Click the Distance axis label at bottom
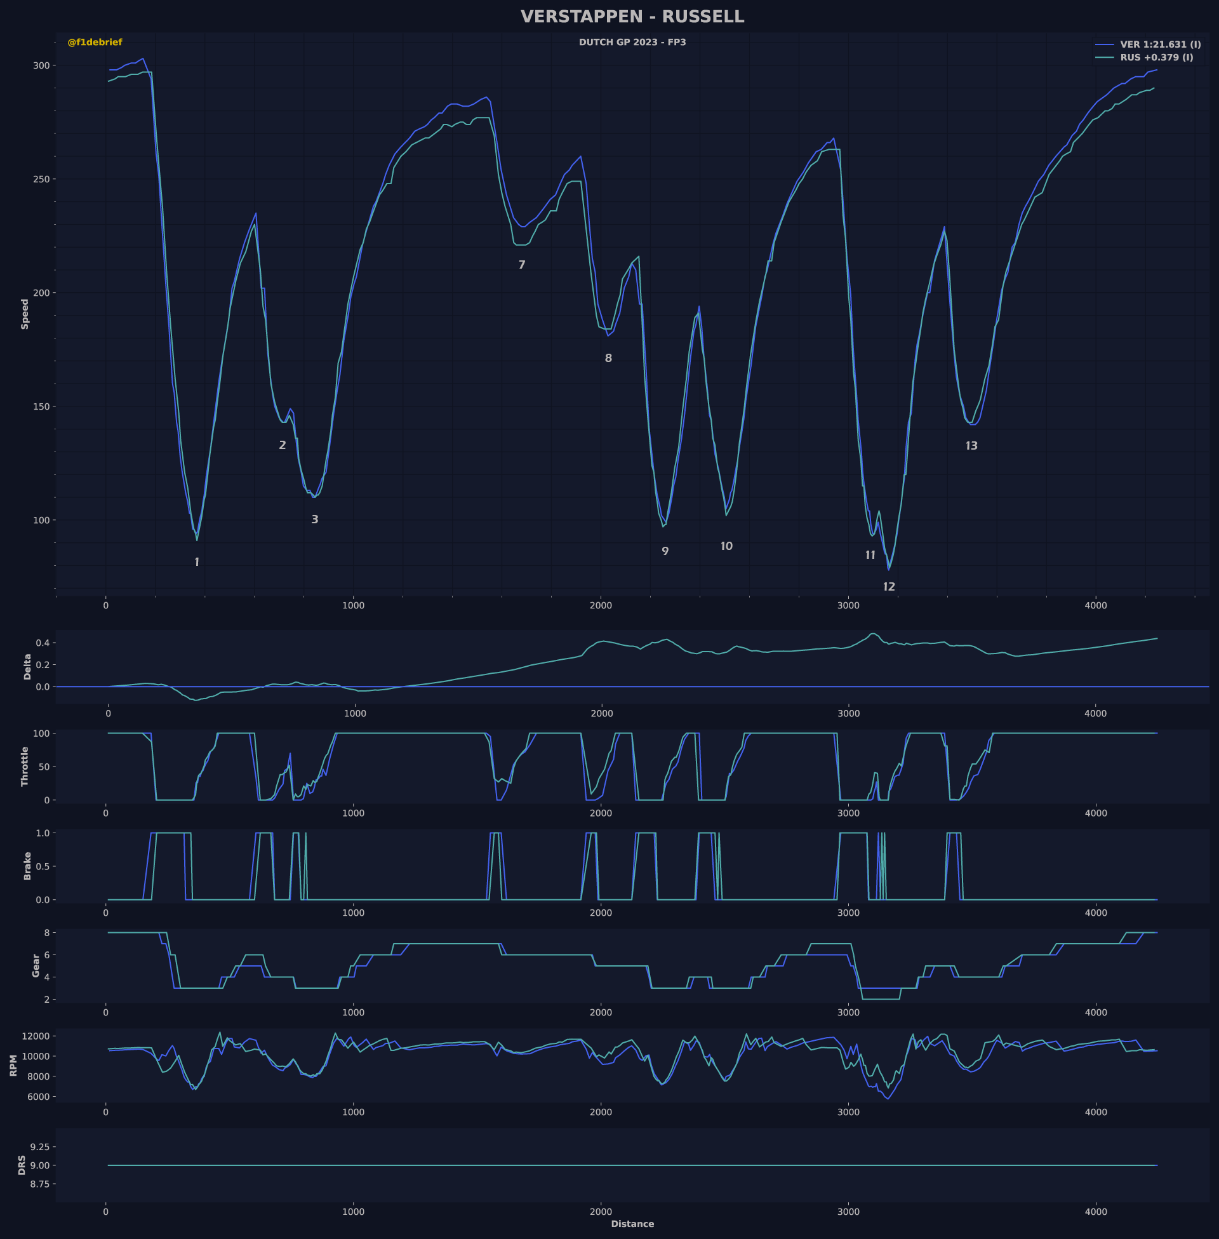 click(632, 1224)
